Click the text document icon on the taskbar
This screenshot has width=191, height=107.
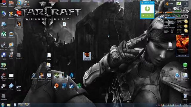15,105
